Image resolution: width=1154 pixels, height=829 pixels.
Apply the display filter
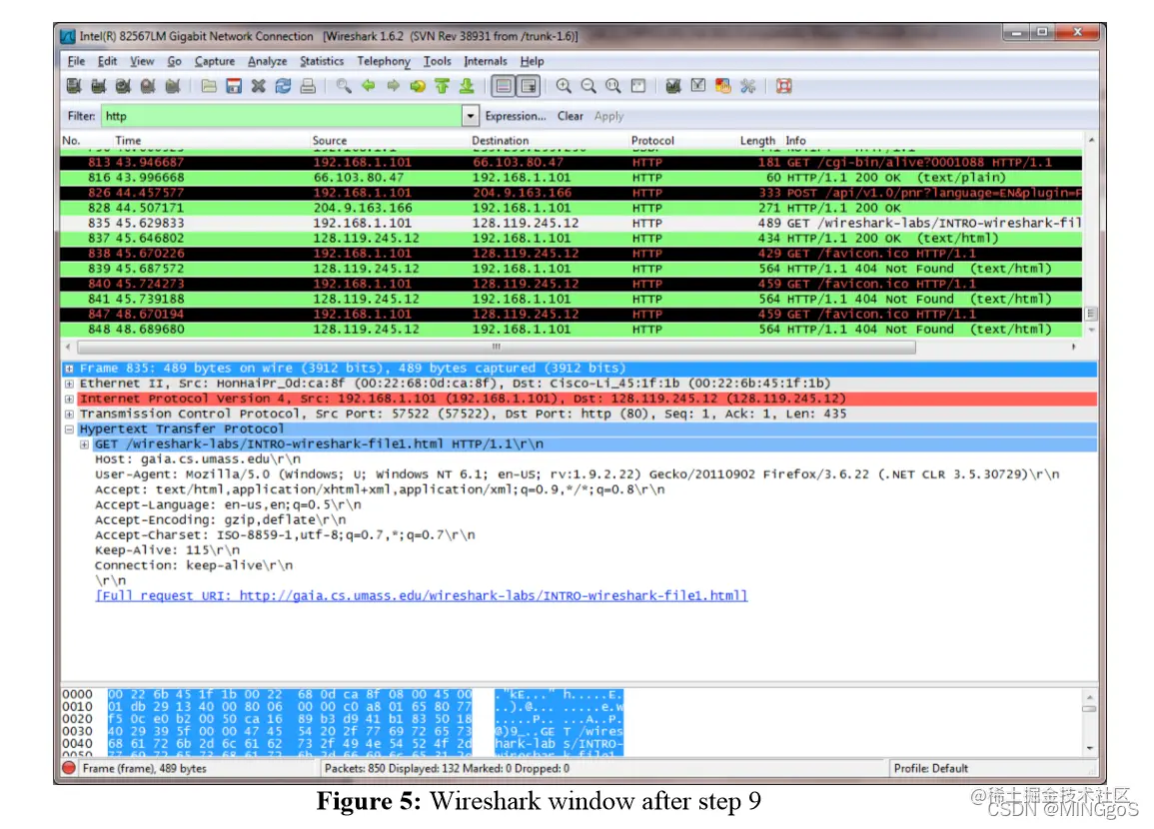[608, 116]
